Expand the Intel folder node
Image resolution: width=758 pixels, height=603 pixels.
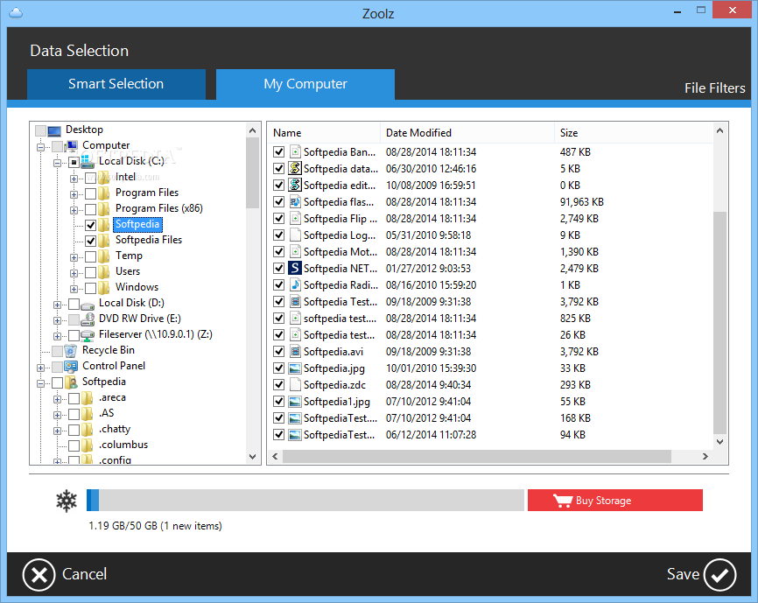(x=74, y=179)
